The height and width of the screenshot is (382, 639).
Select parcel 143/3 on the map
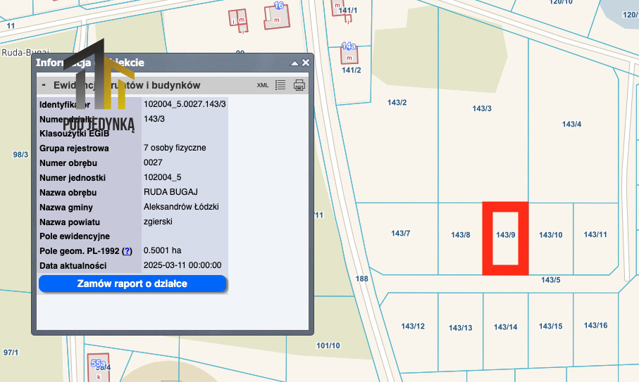pos(482,141)
